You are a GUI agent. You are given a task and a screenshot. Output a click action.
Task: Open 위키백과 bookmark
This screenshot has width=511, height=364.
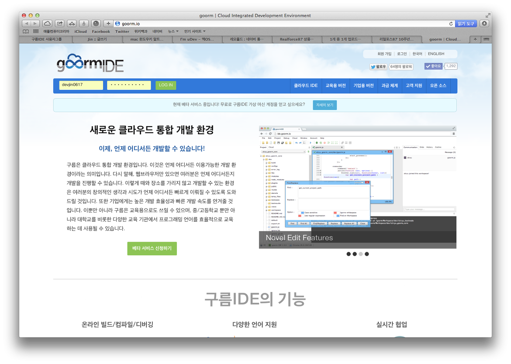coord(141,31)
